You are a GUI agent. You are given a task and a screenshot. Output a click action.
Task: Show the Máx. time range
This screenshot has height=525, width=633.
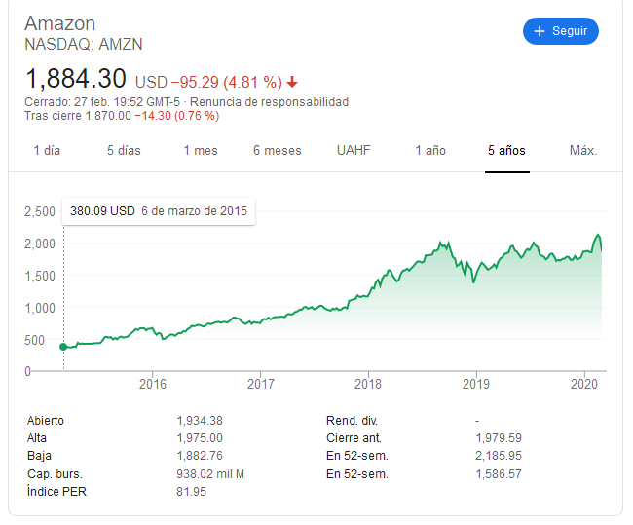pos(583,151)
